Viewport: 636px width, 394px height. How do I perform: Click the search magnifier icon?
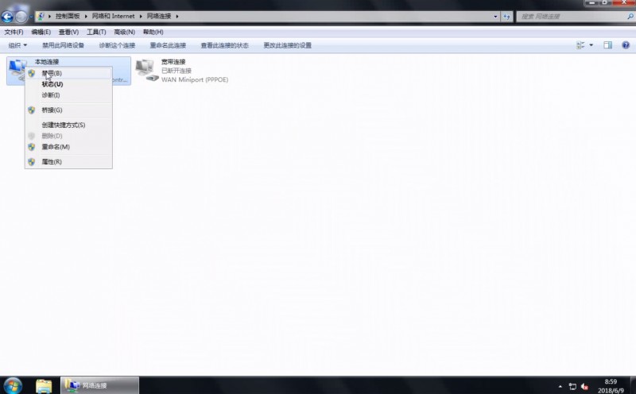click(x=630, y=17)
